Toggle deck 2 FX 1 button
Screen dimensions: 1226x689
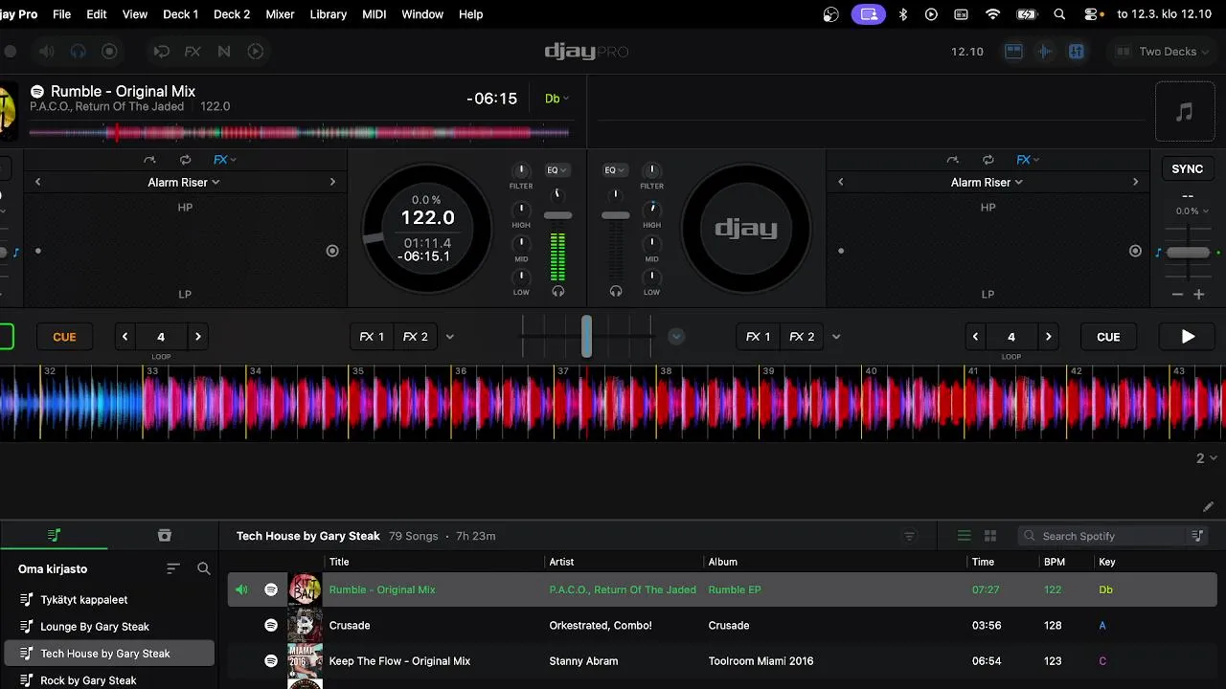759,337
